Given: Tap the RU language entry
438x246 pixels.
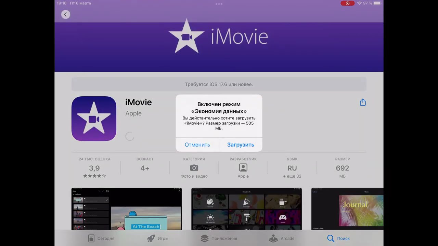Looking at the screenshot, I should (292, 168).
